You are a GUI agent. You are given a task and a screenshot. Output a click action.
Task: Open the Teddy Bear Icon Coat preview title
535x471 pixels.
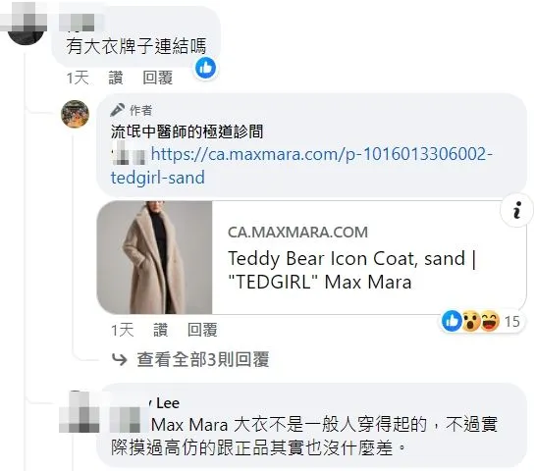(351, 270)
